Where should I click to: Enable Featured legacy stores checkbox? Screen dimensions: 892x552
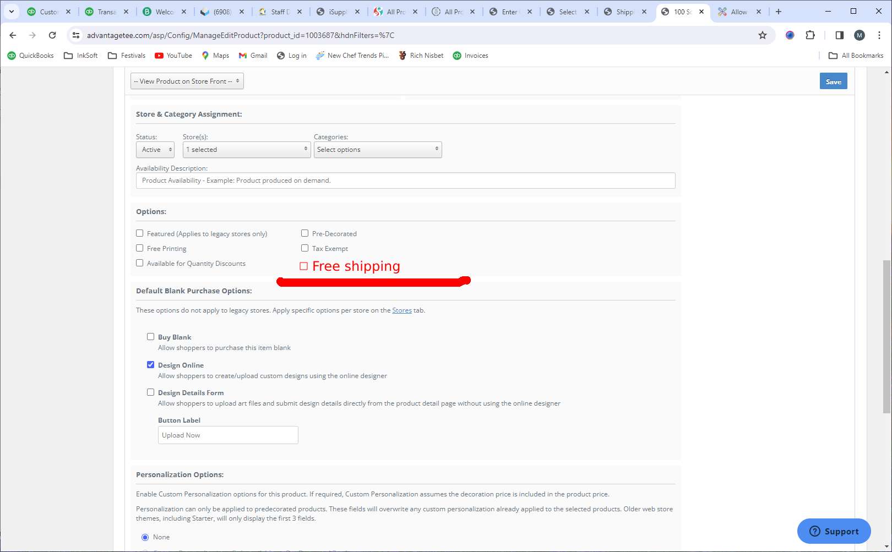pyautogui.click(x=140, y=233)
